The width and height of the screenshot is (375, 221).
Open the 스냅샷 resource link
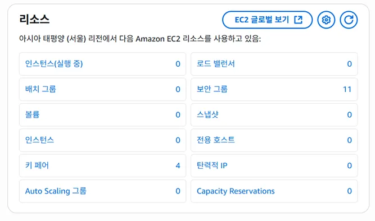click(x=207, y=115)
